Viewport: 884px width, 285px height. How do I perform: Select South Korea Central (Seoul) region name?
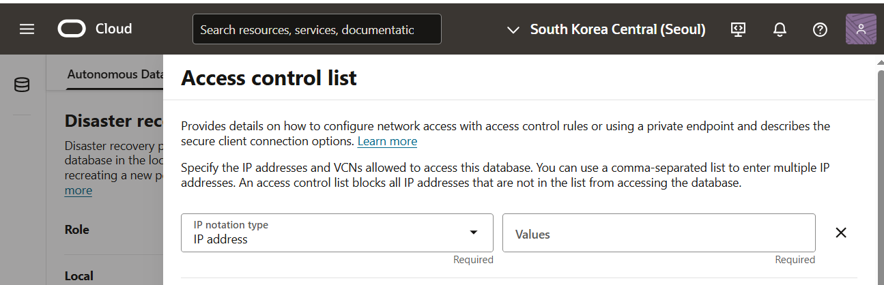(618, 29)
